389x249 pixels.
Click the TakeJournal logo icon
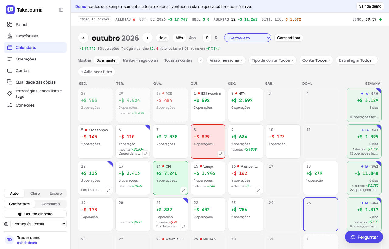coord(10,10)
